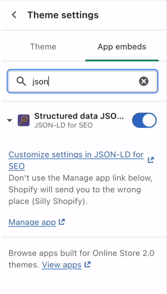Go back using the left chevron arrow
Viewport: 167px width, 294px height.
point(14,15)
